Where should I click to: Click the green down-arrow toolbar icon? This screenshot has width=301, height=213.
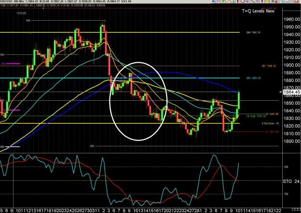(223, 1)
